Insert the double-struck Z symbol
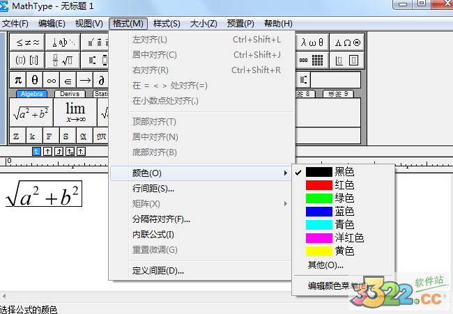 click(18, 136)
